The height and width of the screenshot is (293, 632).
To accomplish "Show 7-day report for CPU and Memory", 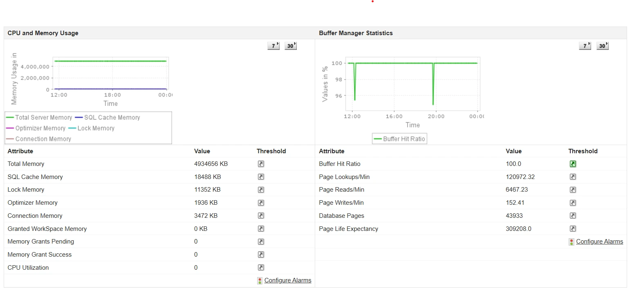I will (273, 46).
